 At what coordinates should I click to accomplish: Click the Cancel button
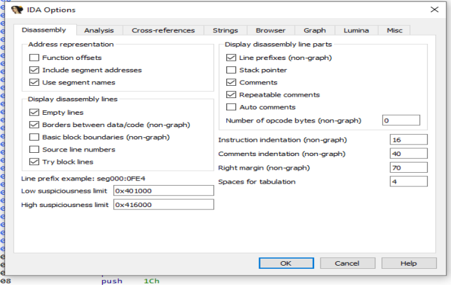coord(348,263)
